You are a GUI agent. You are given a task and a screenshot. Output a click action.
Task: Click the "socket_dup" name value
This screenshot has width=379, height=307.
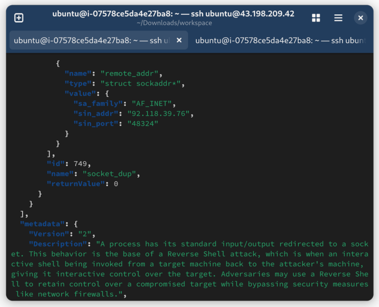pos(109,174)
